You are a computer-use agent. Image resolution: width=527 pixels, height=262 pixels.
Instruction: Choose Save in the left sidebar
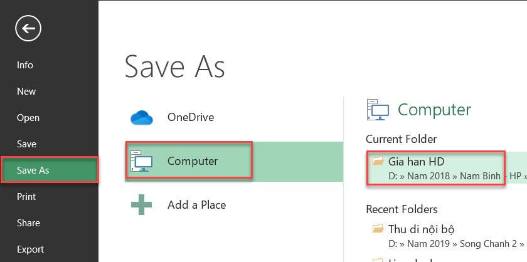26,144
